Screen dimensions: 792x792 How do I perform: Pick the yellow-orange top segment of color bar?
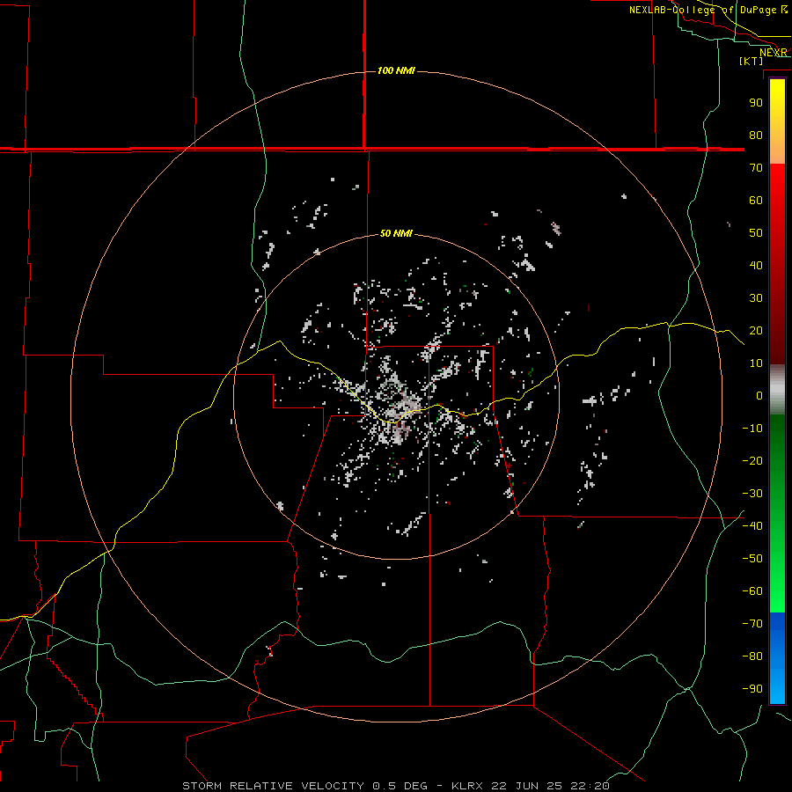point(777,121)
